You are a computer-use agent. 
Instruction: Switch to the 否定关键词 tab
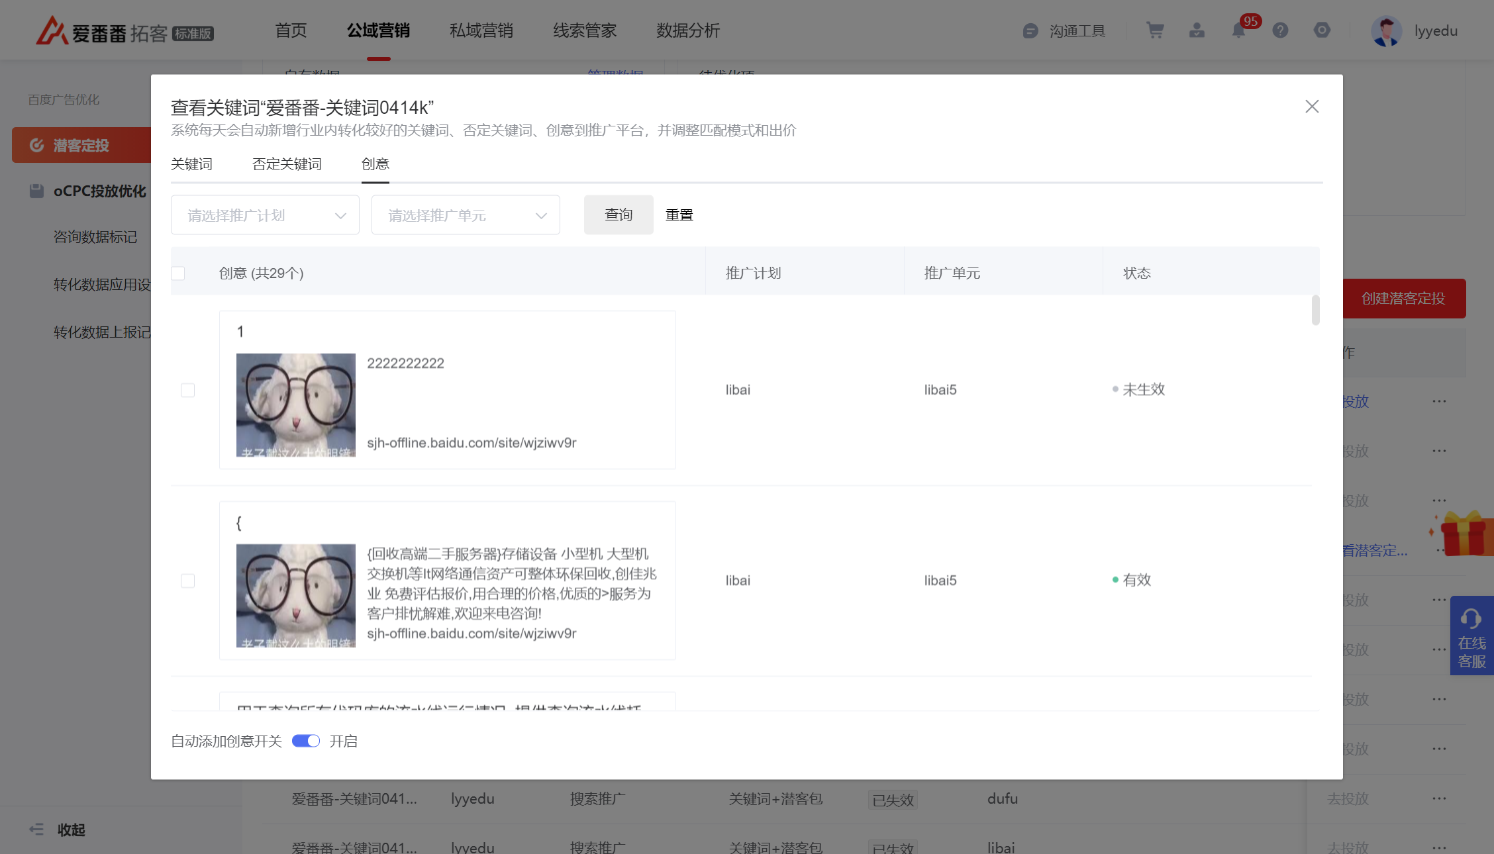287,164
